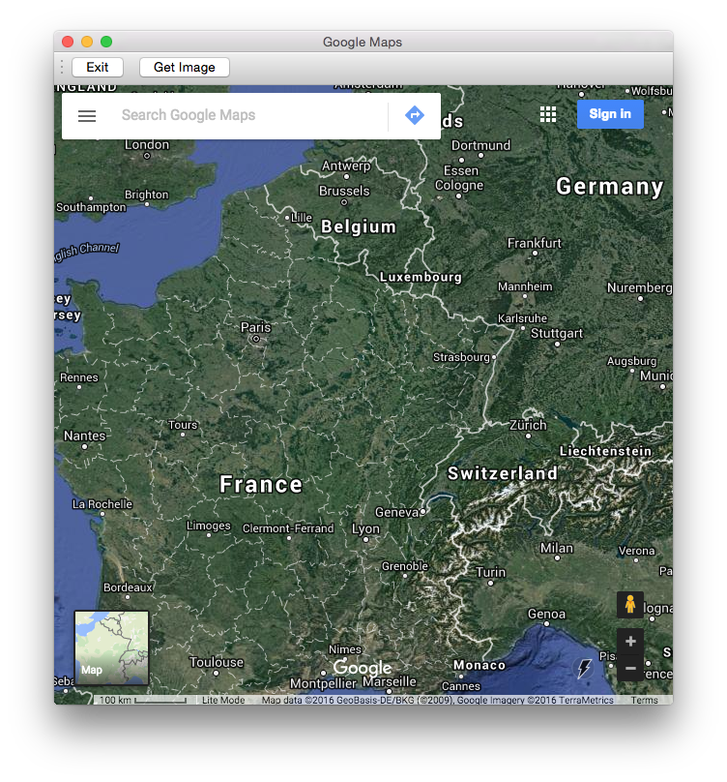Viewport: 727px width, 782px height.
Task: Click the Cannes city label
Action: [461, 686]
